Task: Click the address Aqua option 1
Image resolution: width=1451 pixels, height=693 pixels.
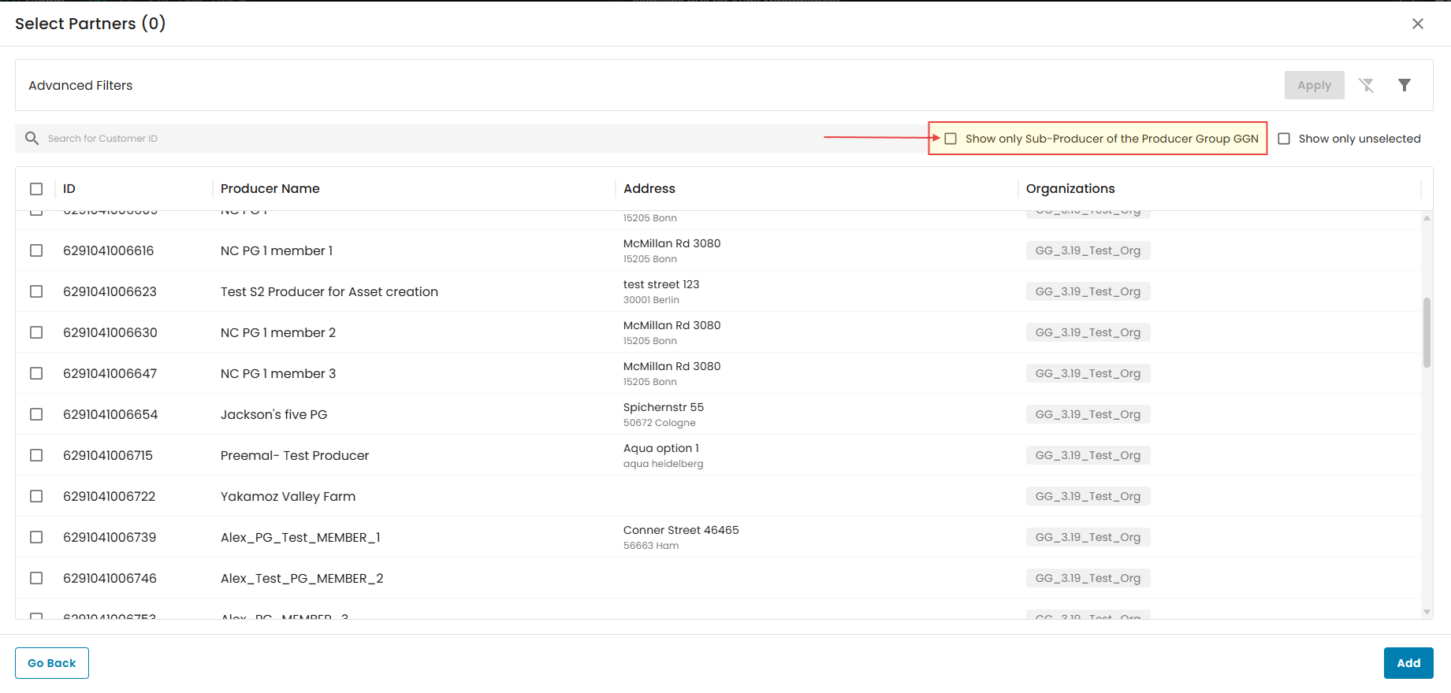Action: pos(661,448)
